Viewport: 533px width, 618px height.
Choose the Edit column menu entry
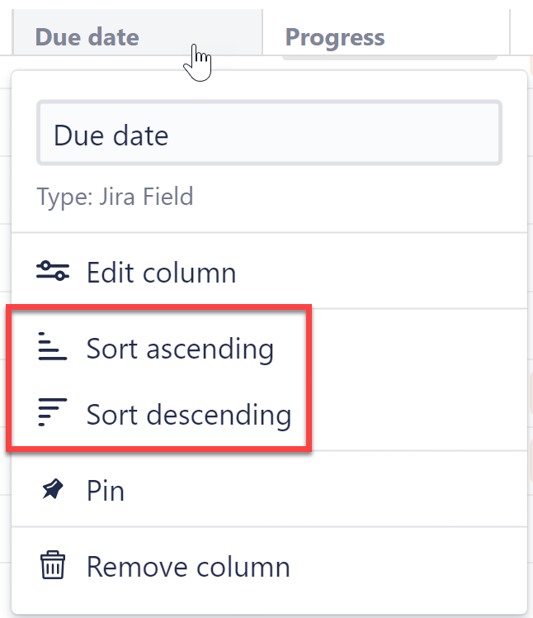point(161,272)
